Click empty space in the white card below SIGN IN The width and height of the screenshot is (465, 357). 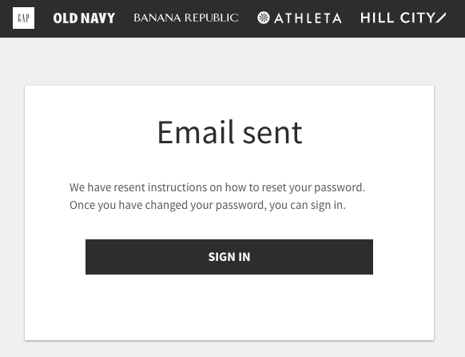coord(229,307)
